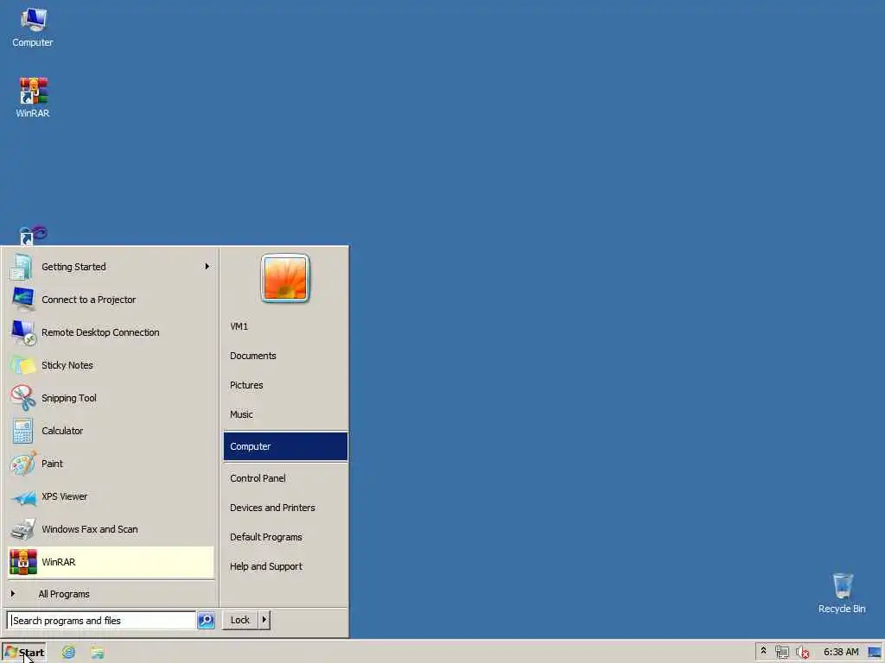Click the Show desktop button in tray
The width and height of the screenshot is (885, 663).
(x=875, y=653)
